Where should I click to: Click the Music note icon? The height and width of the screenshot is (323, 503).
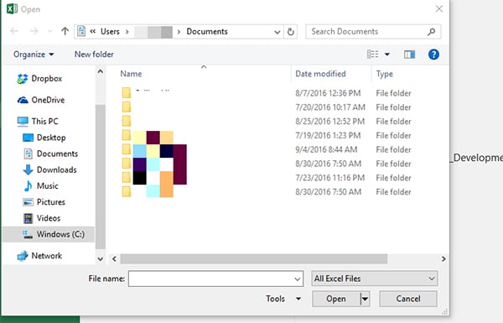tap(28, 185)
